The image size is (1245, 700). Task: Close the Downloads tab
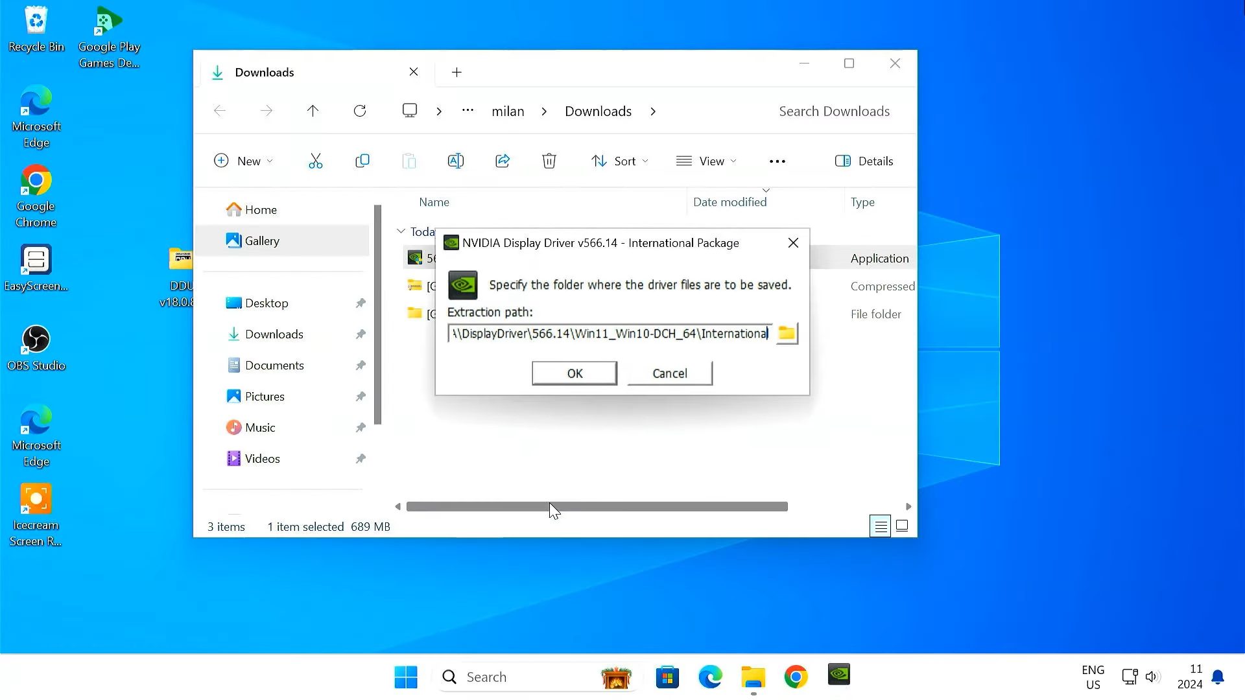(x=414, y=72)
